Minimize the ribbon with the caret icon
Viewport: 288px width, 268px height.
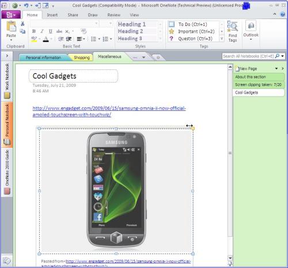click(x=275, y=14)
